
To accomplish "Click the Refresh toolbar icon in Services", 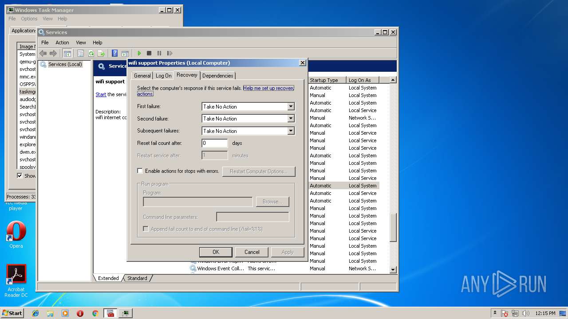I will click(91, 53).
